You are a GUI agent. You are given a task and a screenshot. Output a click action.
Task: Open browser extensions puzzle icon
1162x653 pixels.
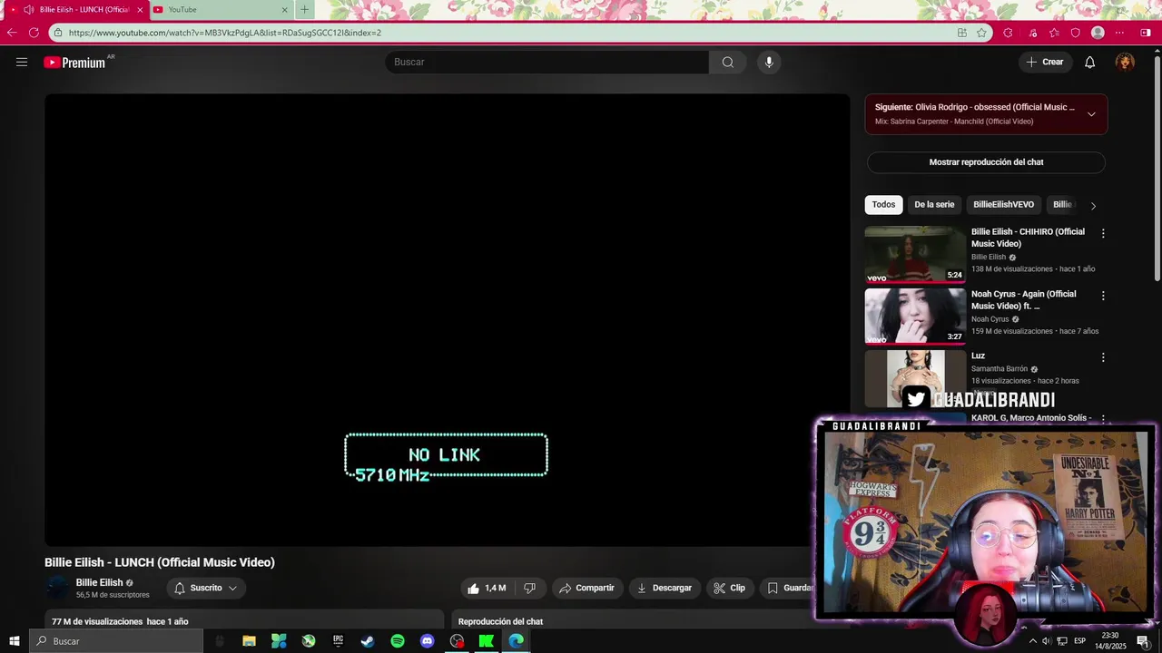tap(1008, 33)
